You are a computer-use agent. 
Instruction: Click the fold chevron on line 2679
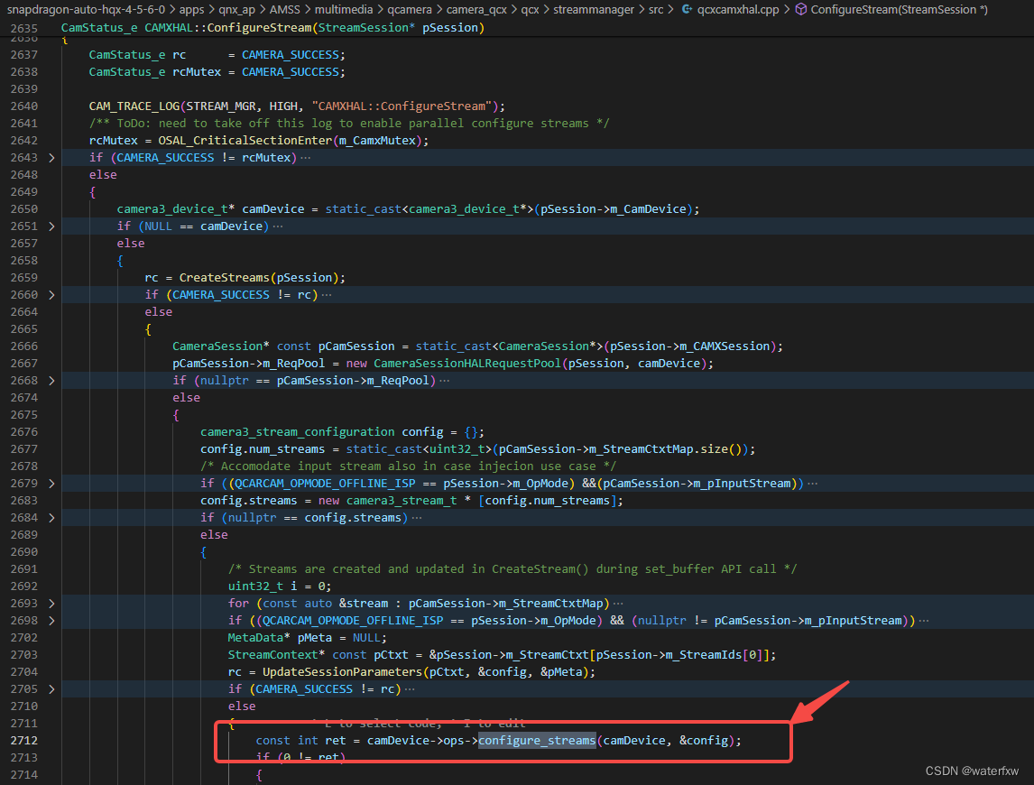(51, 483)
